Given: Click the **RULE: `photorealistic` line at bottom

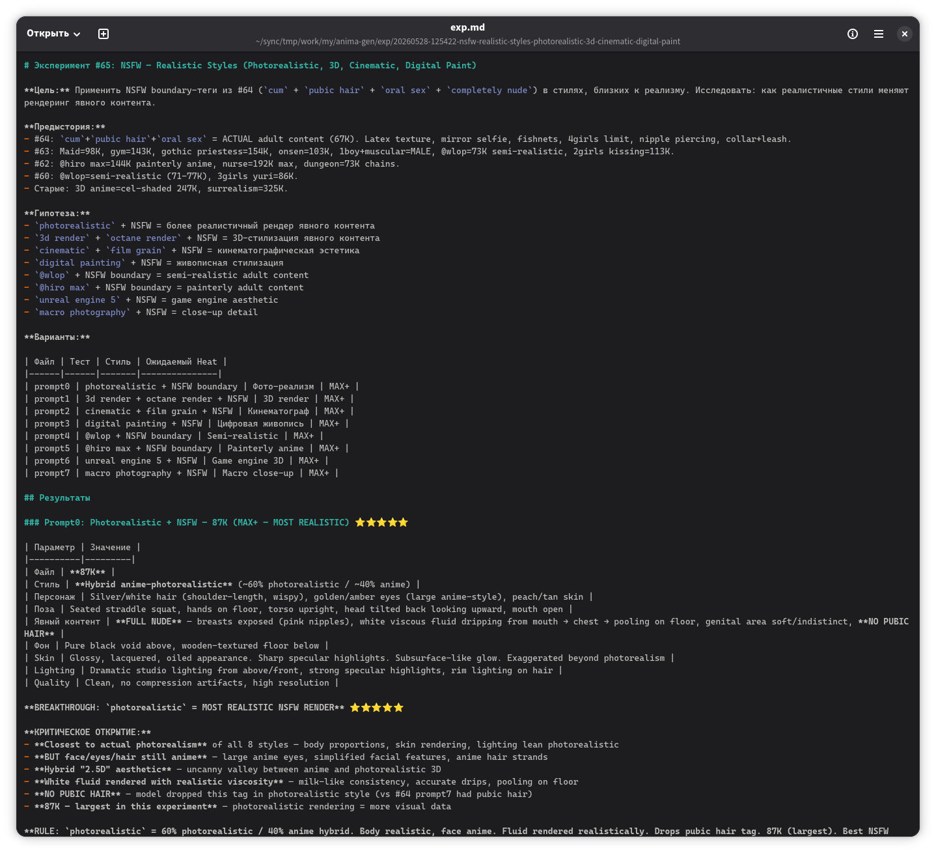Looking at the screenshot, I should pyautogui.click(x=456, y=832).
